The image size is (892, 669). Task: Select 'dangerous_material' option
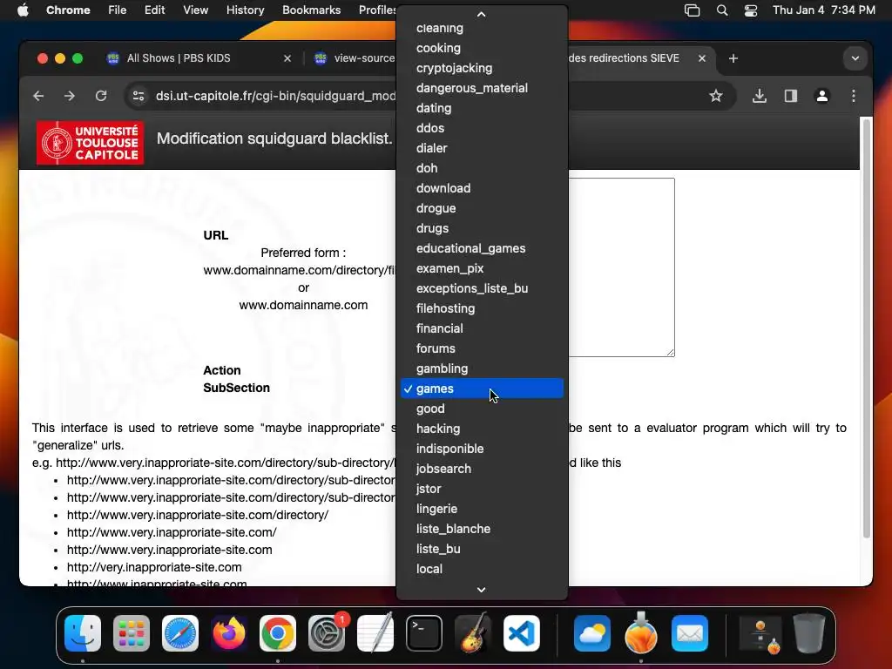click(x=482, y=88)
